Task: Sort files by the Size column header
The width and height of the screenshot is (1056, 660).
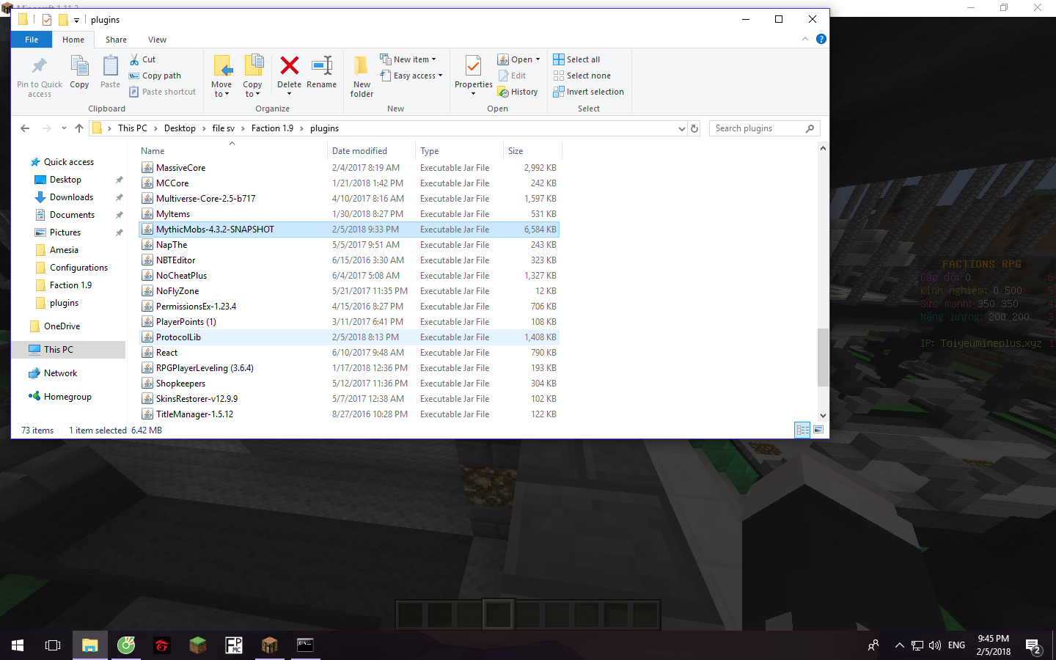Action: click(x=532, y=151)
